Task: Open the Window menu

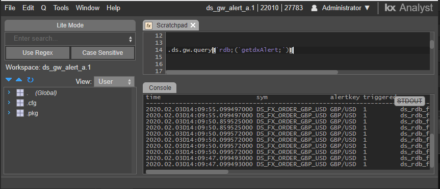Action: pos(88,8)
